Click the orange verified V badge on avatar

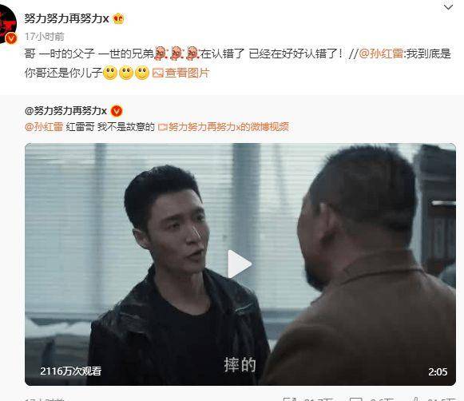(11, 38)
